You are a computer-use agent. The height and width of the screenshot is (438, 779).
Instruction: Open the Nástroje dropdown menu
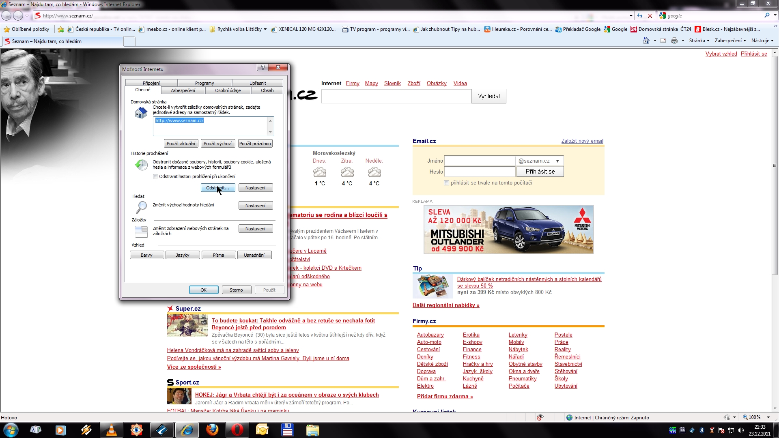(762, 41)
